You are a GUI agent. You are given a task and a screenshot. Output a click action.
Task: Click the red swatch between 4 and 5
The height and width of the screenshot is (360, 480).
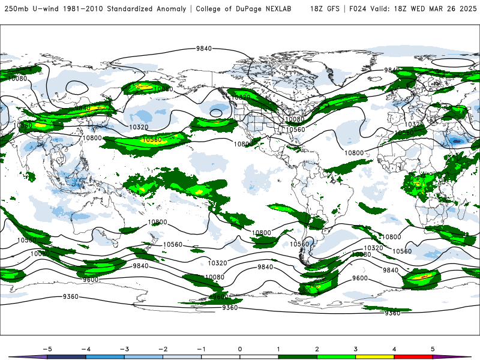(413, 357)
